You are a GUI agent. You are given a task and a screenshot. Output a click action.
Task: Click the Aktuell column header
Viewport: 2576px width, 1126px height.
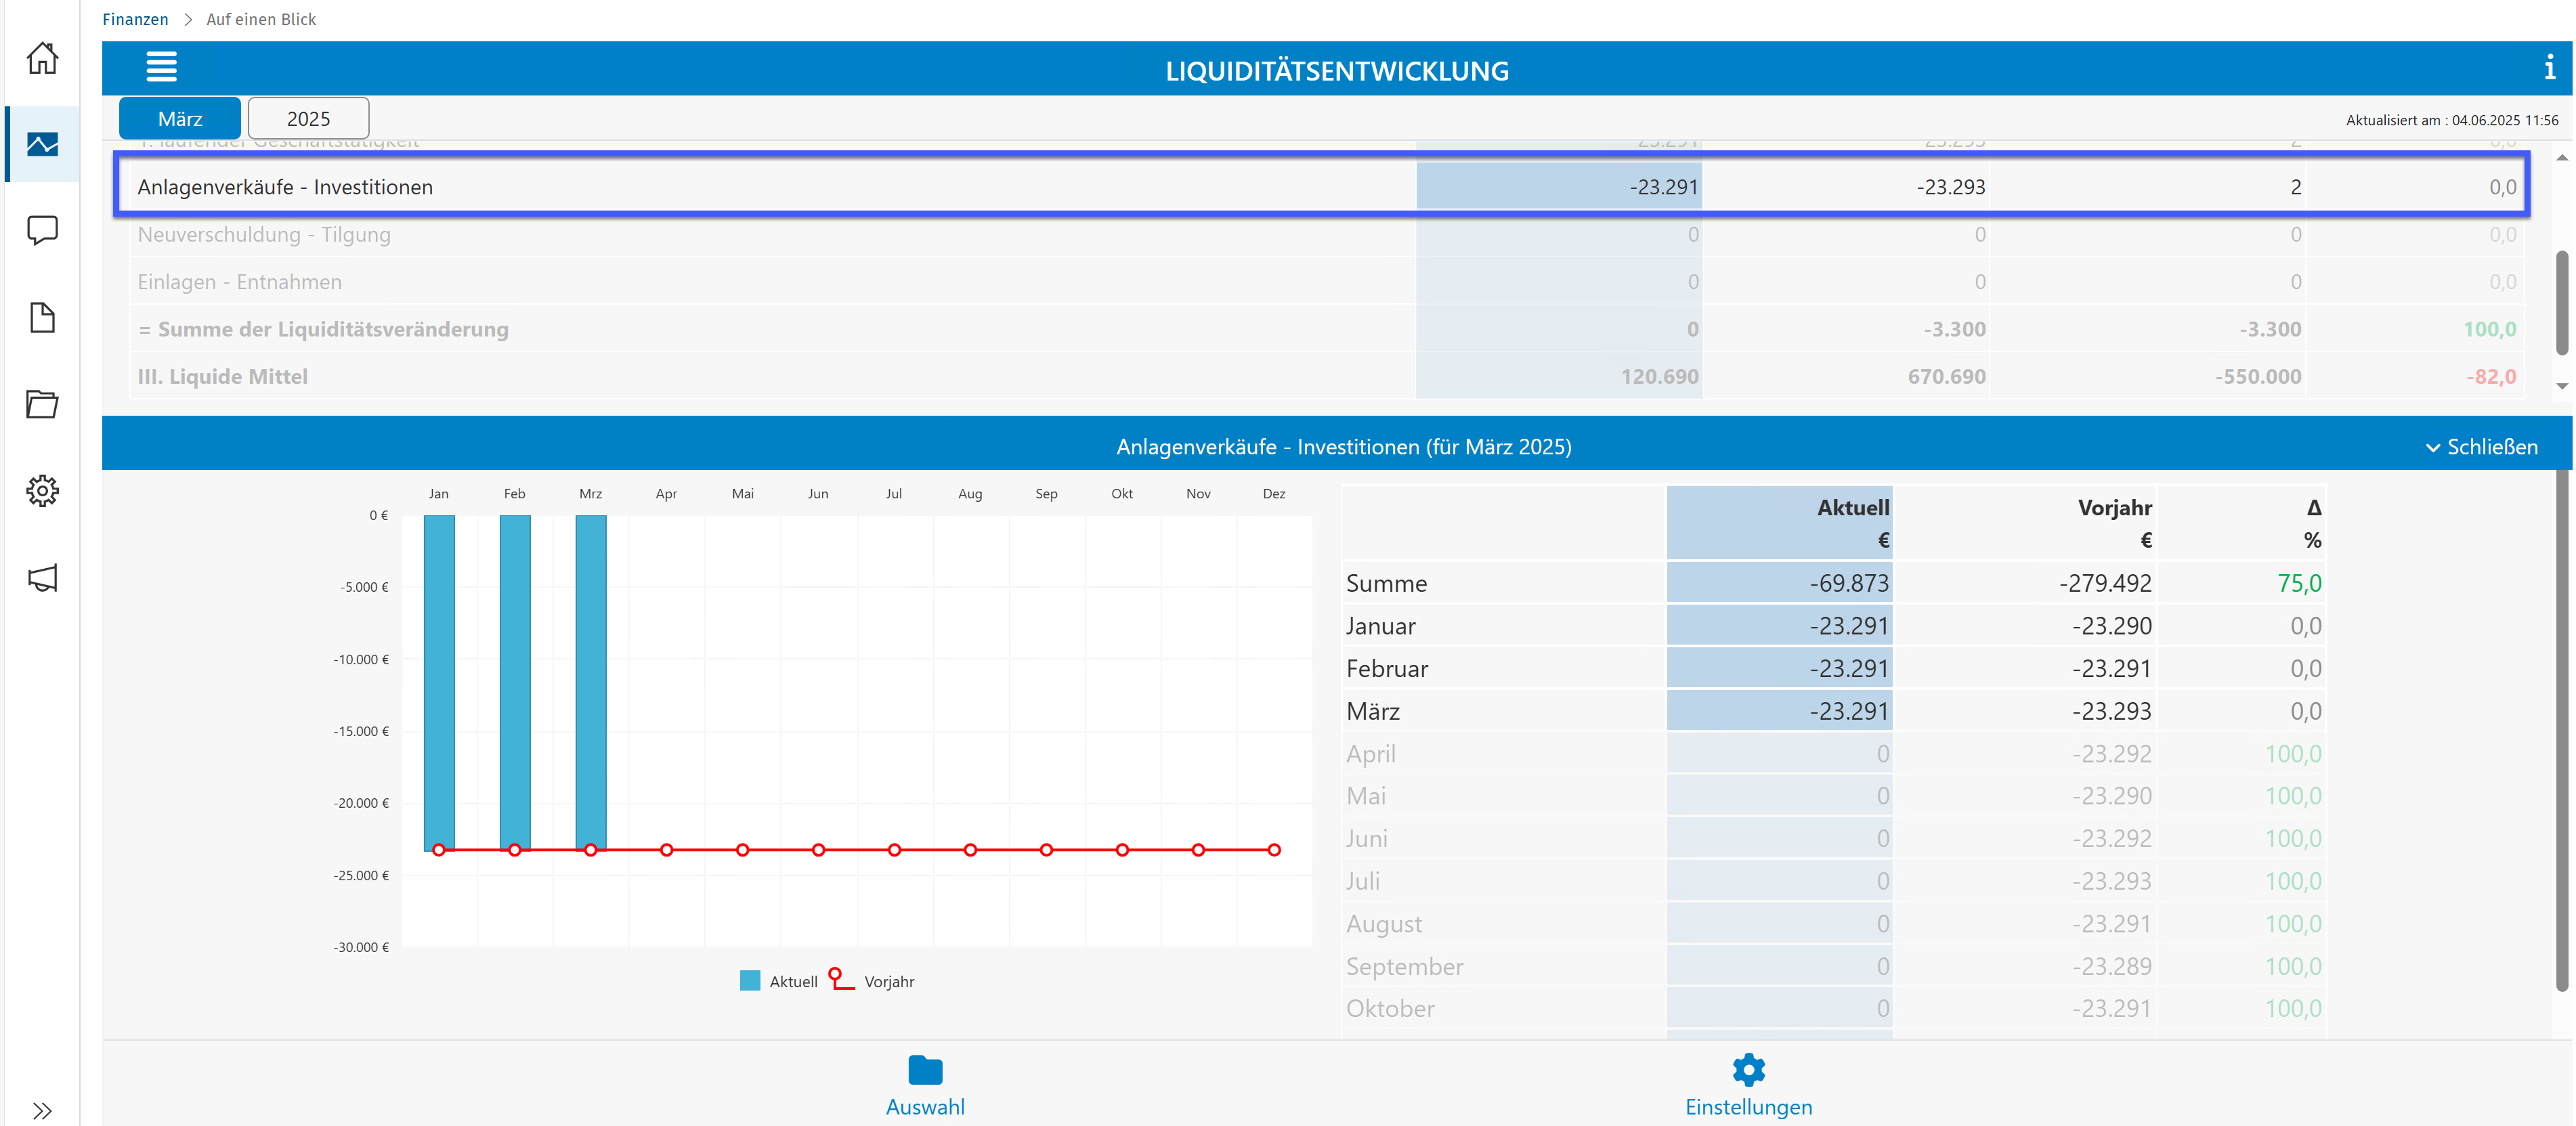(x=1780, y=523)
